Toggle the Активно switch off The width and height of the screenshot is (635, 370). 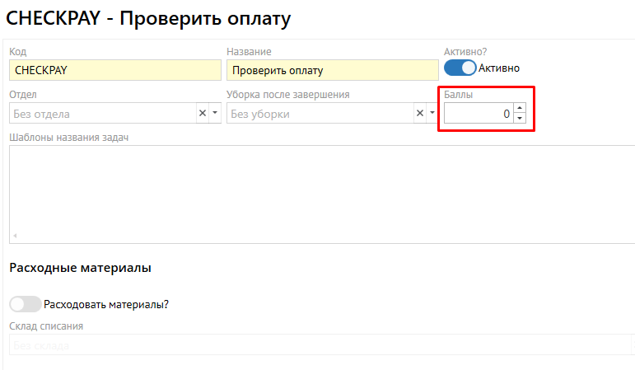pyautogui.click(x=460, y=68)
